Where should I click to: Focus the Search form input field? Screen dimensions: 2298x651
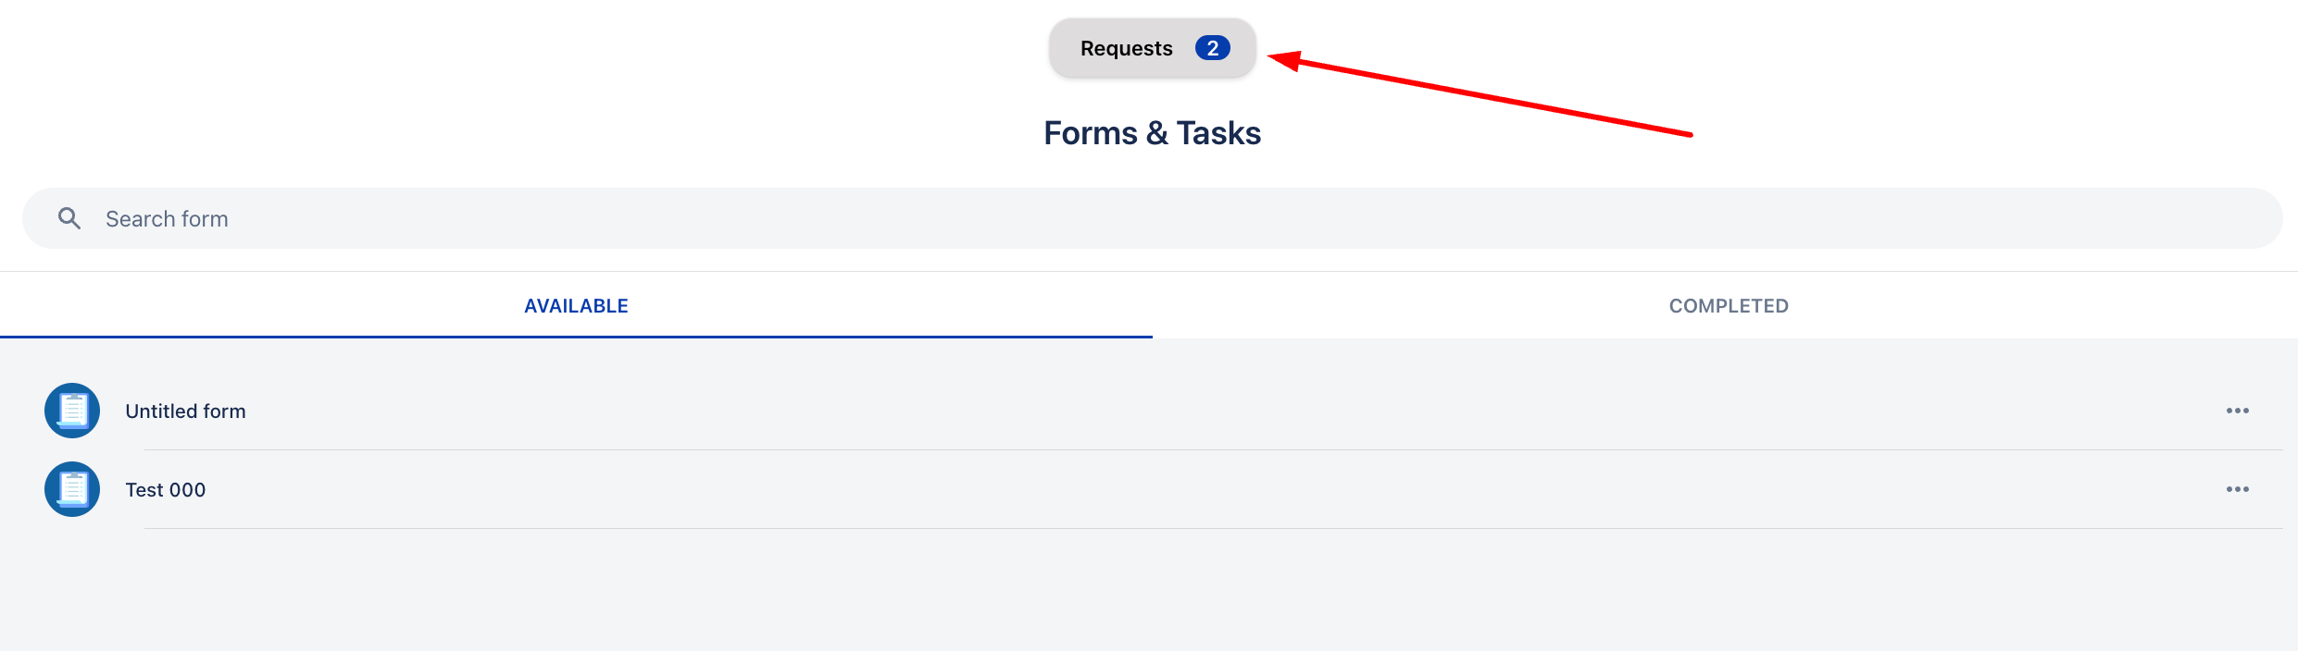pos(1111,219)
